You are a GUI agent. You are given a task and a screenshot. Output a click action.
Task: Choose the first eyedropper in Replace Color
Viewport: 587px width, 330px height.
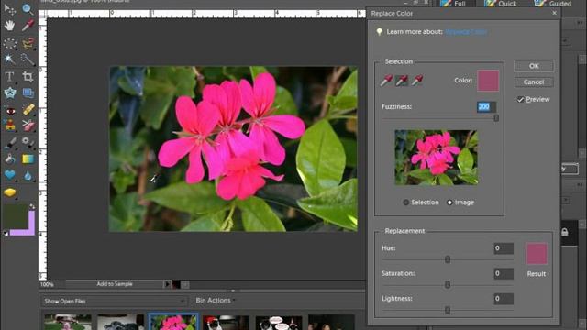(x=386, y=80)
